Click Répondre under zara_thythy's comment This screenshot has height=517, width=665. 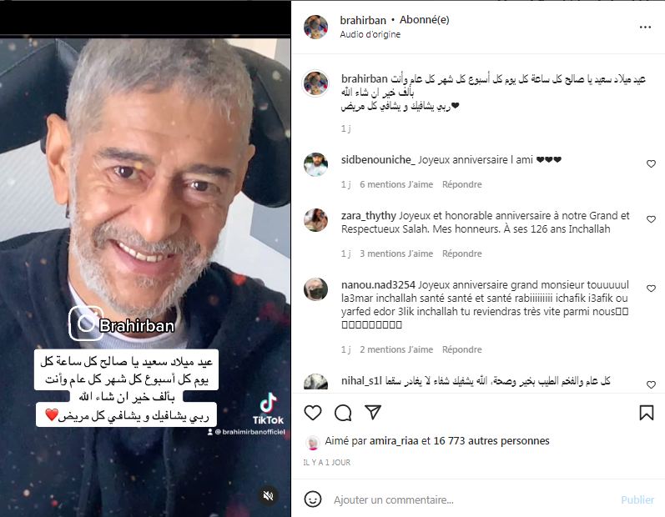click(462, 253)
